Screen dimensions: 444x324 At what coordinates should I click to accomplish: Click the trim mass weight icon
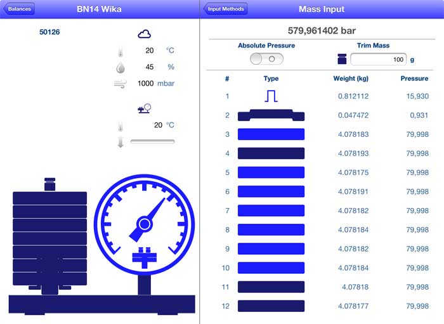[x=342, y=60]
